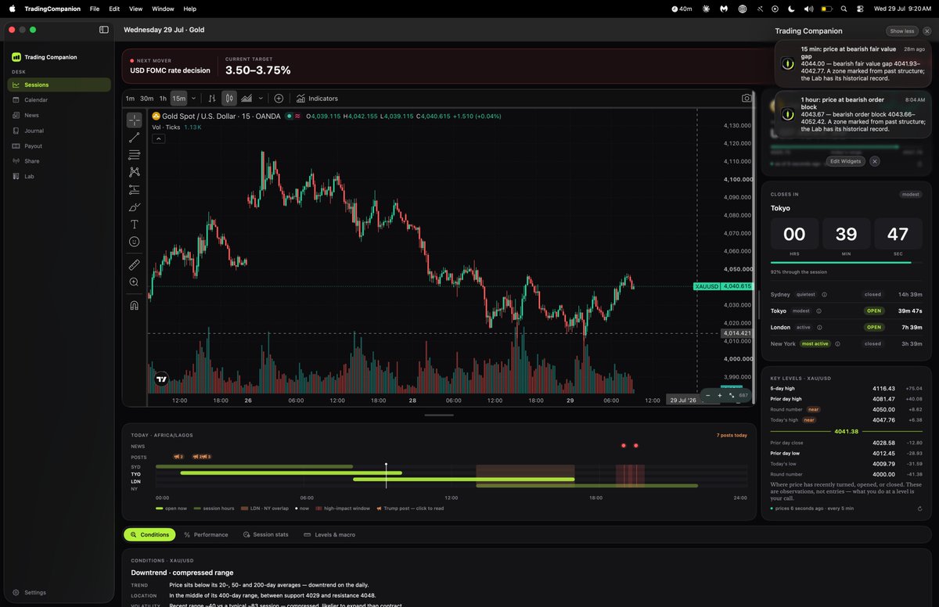
Task: Take a chart snapshot with camera icon
Action: tap(747, 99)
